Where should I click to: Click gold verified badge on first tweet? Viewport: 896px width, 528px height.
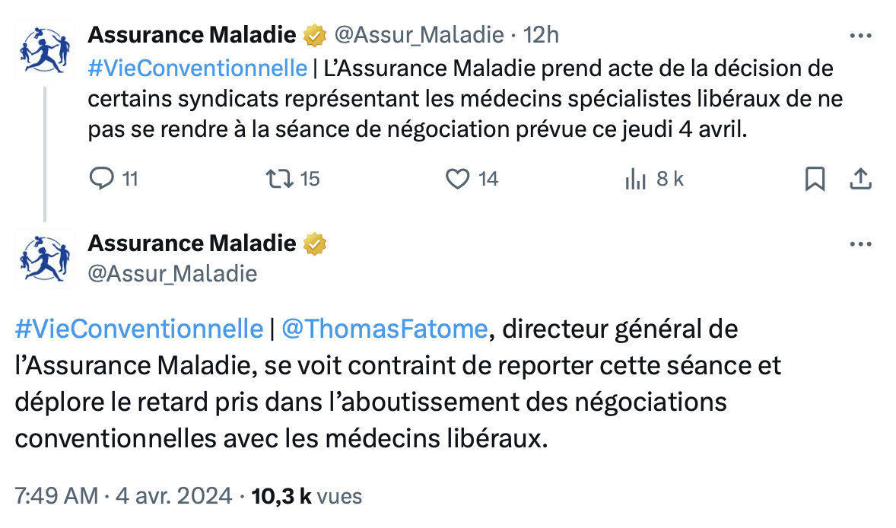pos(314,36)
